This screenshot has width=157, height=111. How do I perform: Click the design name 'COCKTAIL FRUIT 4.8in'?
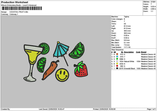pyautogui.click(x=19, y=12)
